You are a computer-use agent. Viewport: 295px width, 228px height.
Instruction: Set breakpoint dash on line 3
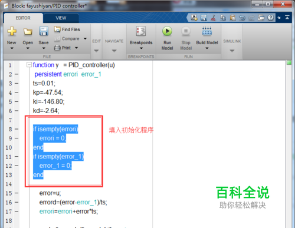coord(17,84)
